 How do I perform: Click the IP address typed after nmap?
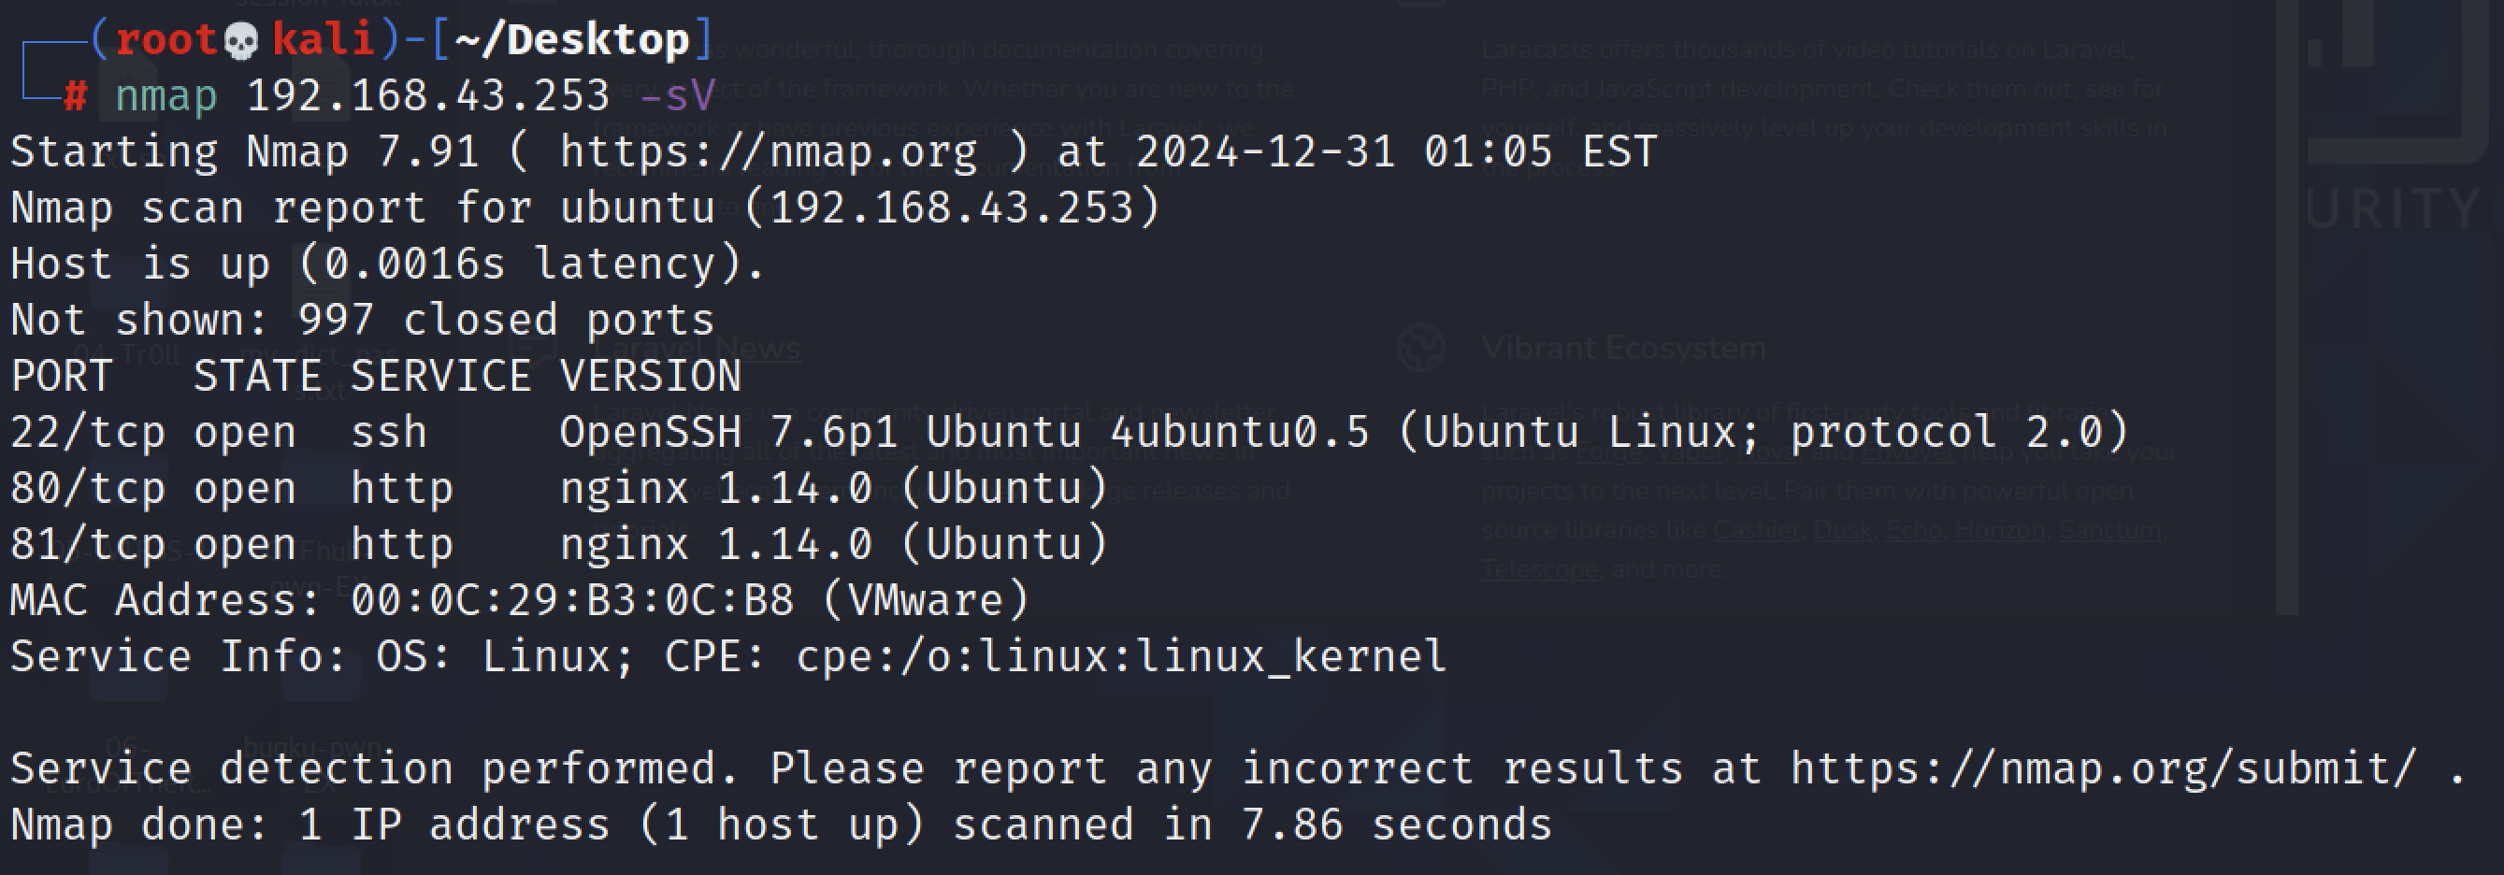tap(427, 96)
